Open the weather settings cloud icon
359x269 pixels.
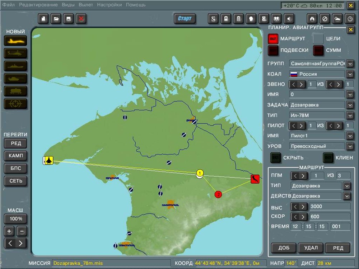[x=337, y=19]
